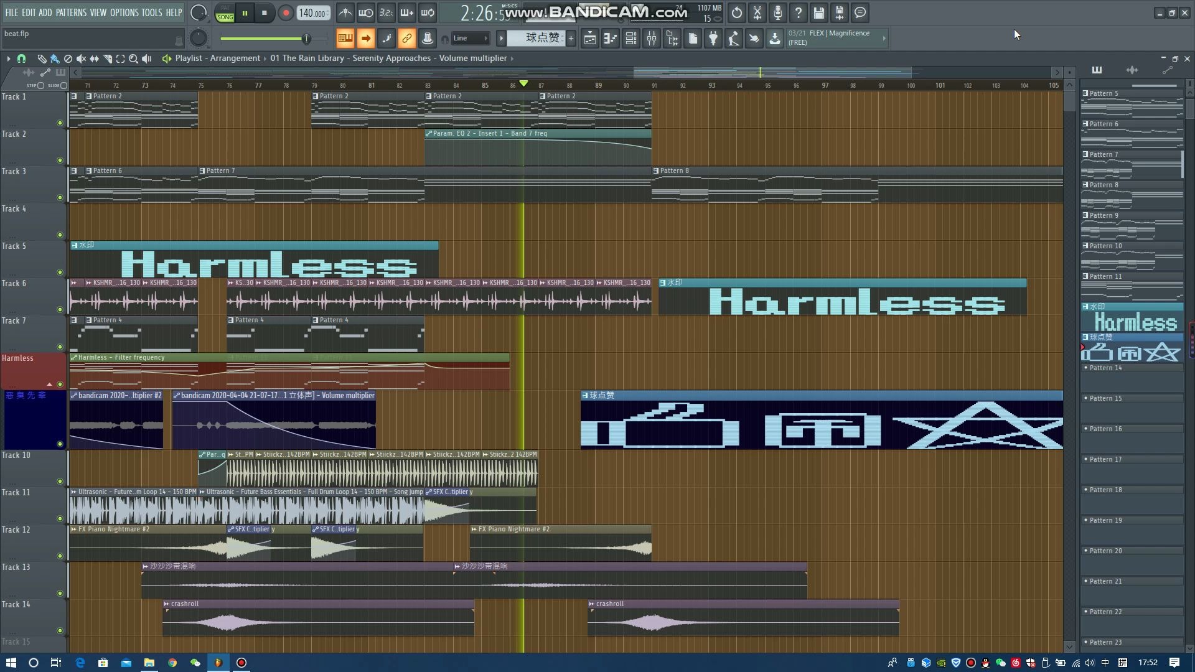Open the Channel rack view
Viewport: 1195px width, 672px height.
(630, 39)
